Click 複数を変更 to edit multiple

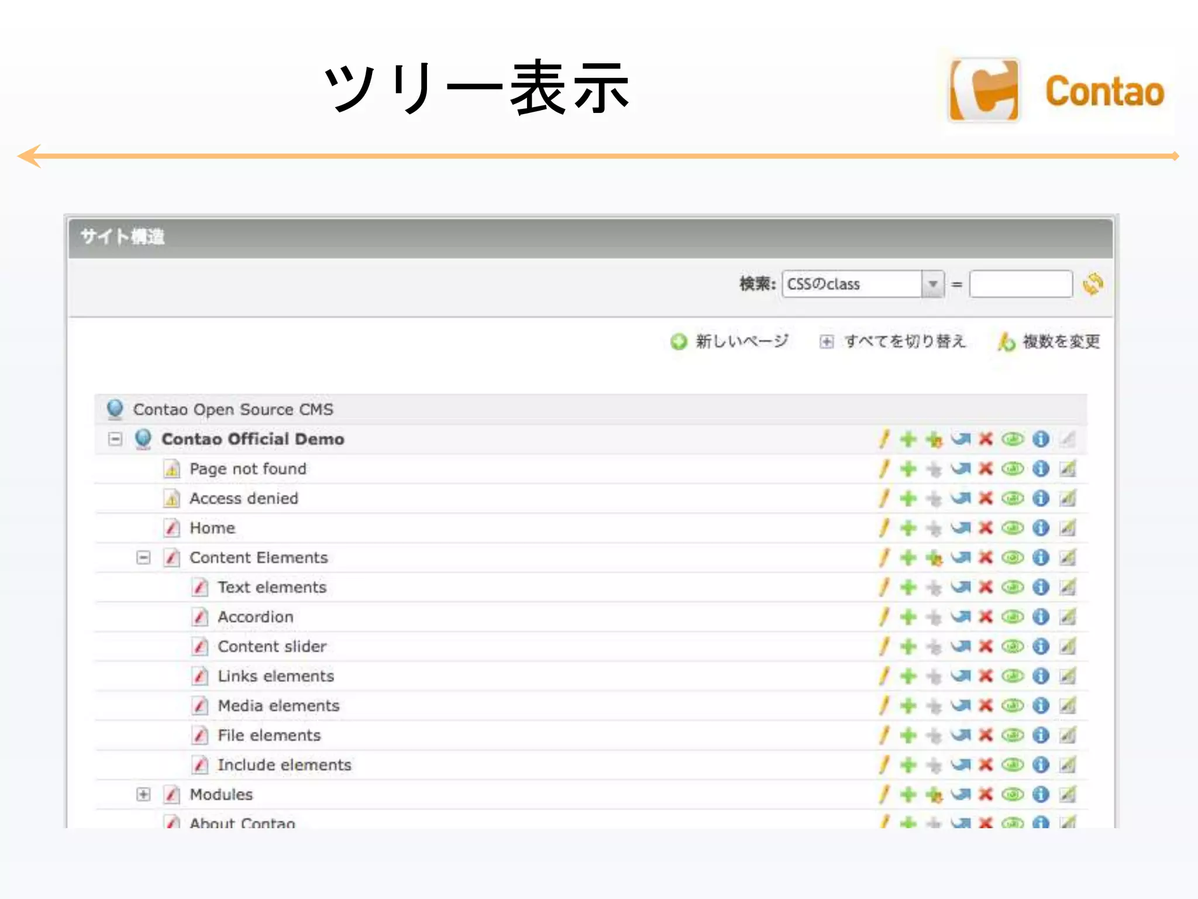click(1049, 341)
